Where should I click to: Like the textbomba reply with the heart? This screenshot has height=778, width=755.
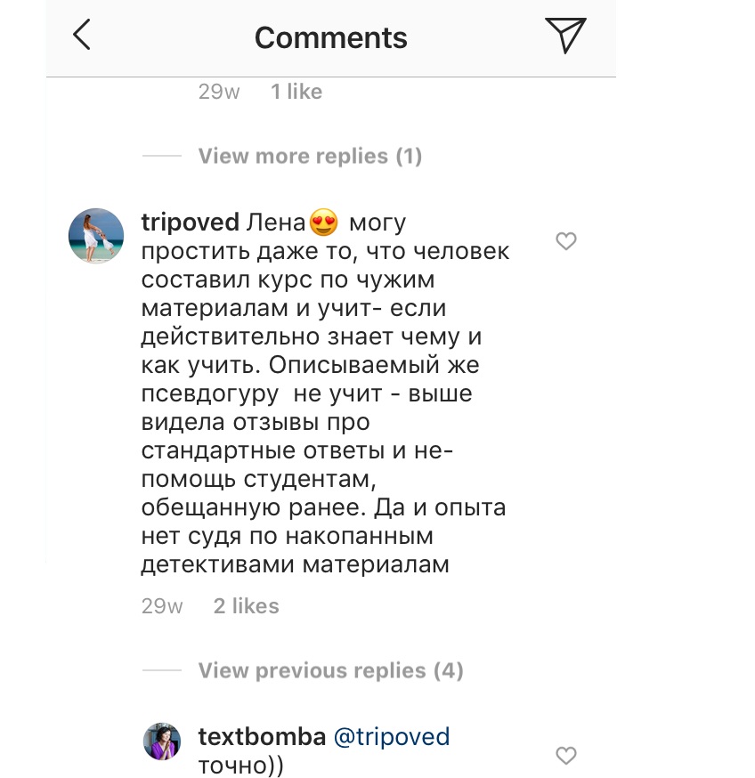click(566, 756)
